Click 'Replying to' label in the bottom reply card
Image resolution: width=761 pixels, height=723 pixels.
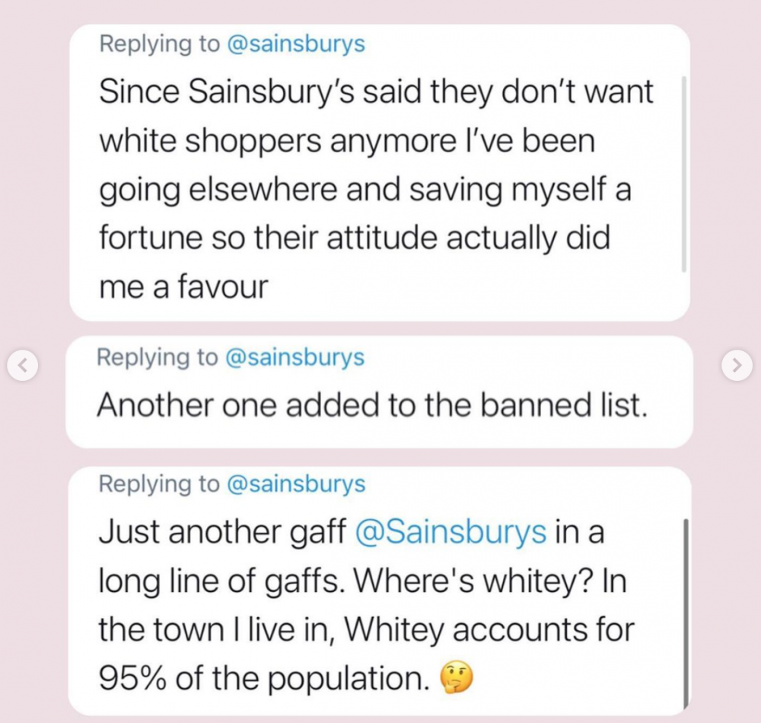point(160,484)
